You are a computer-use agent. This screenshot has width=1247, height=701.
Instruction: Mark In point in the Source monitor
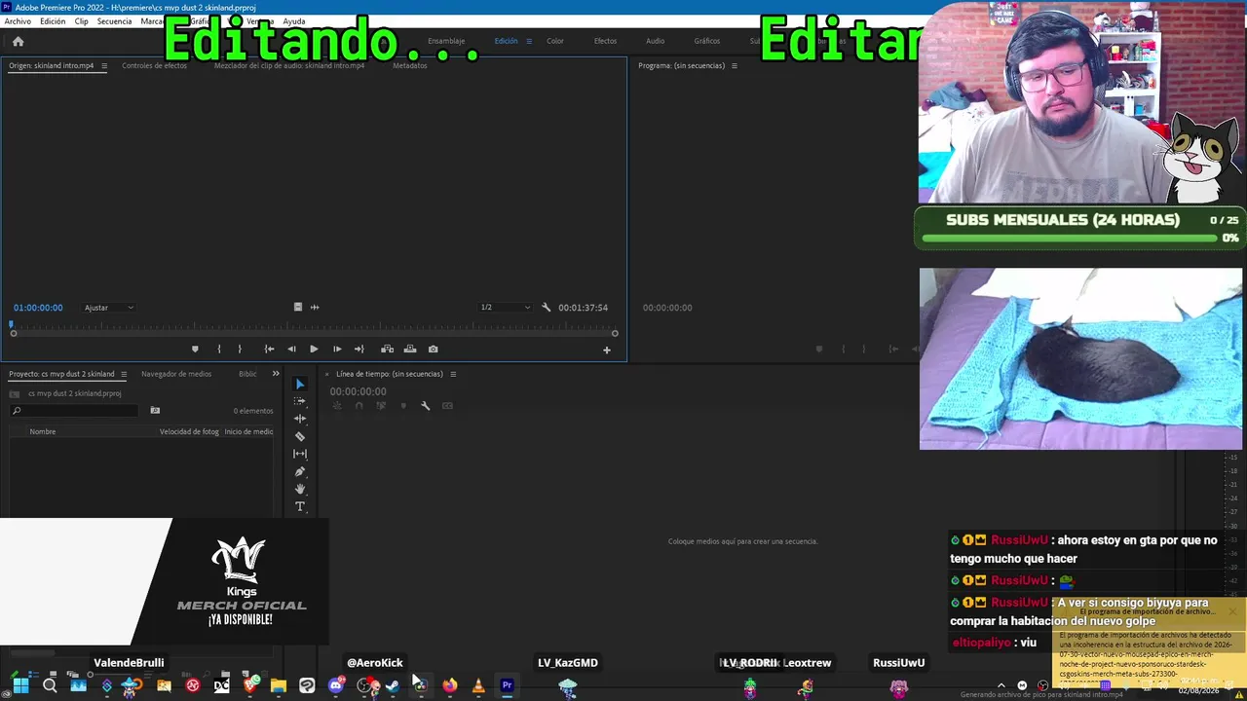pyautogui.click(x=218, y=349)
